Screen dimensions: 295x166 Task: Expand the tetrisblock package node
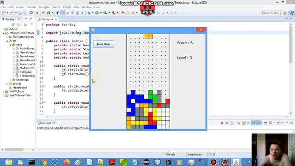click(x=11, y=80)
